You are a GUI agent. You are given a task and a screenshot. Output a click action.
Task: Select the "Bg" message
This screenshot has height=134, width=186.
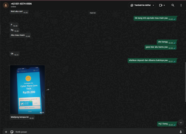point(15,30)
